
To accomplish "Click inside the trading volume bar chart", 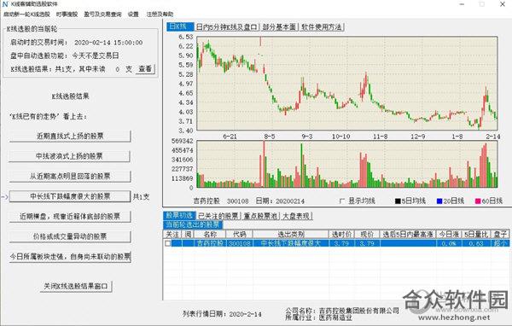I will coord(347,165).
